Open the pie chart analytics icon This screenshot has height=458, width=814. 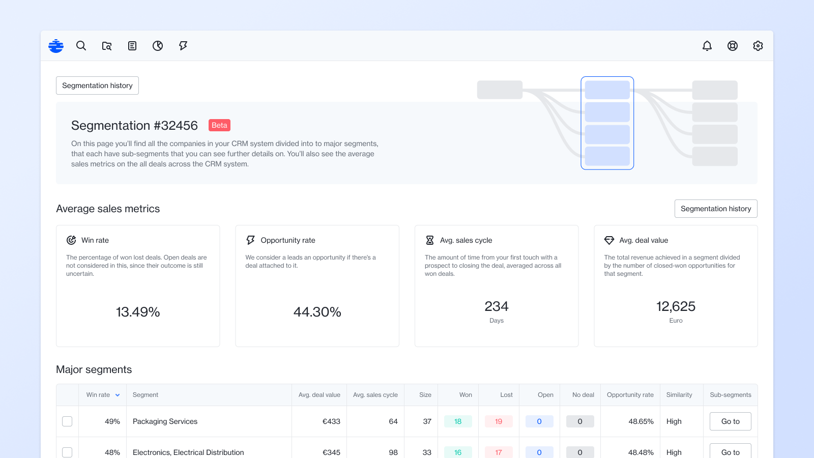[x=158, y=46]
